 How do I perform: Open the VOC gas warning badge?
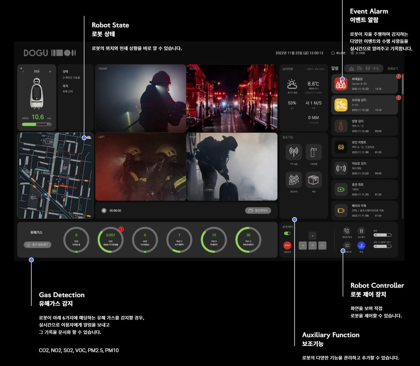click(x=121, y=229)
